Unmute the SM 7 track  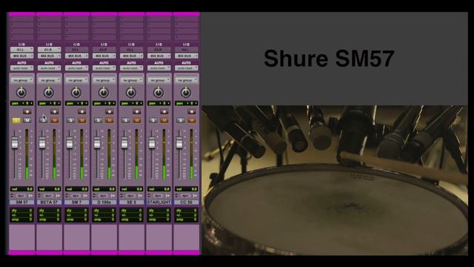82,120
